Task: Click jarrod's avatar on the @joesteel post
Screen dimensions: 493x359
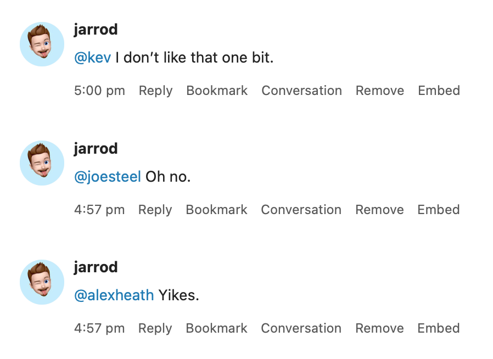Action: 42,163
